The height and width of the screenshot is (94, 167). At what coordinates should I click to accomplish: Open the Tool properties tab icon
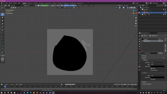coord(139,36)
